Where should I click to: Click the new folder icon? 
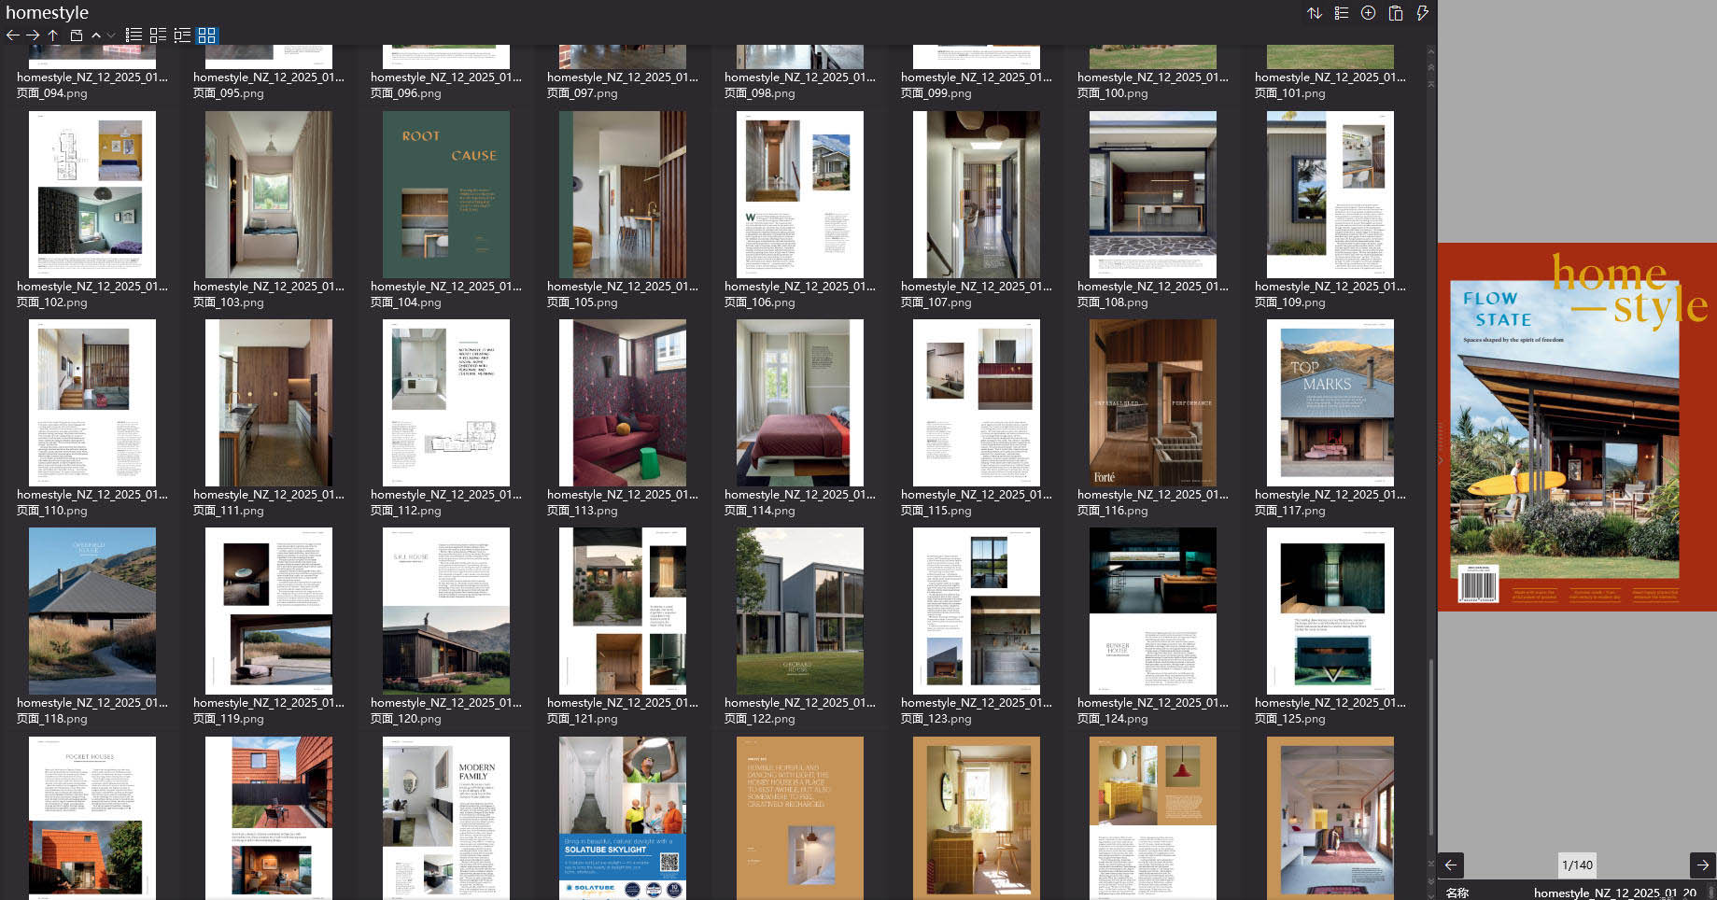click(76, 35)
